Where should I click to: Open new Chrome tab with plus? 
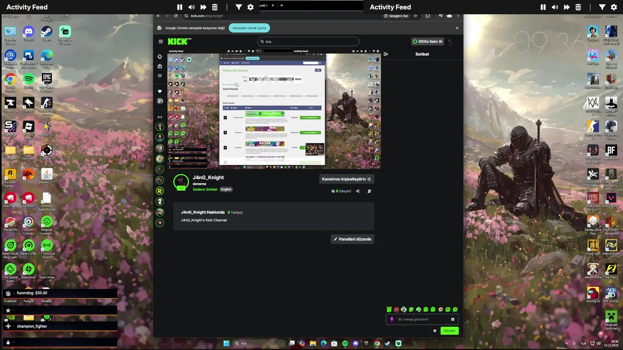coord(281,5)
